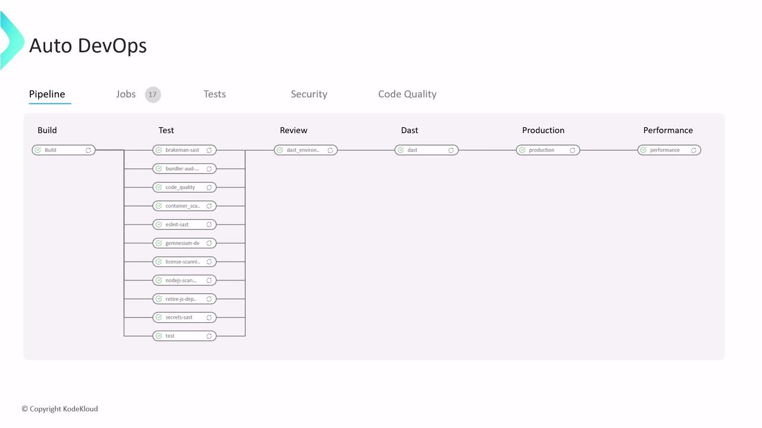Click the retry icon on Build job
Screen dimensions: 762x428
88,150
